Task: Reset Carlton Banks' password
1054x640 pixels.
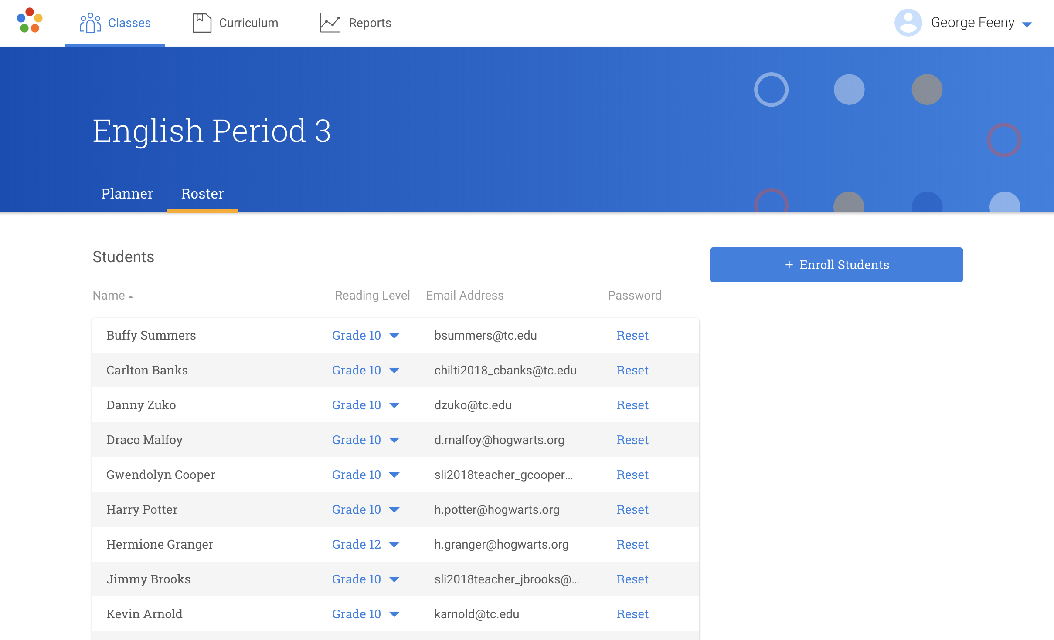Action: tap(632, 371)
